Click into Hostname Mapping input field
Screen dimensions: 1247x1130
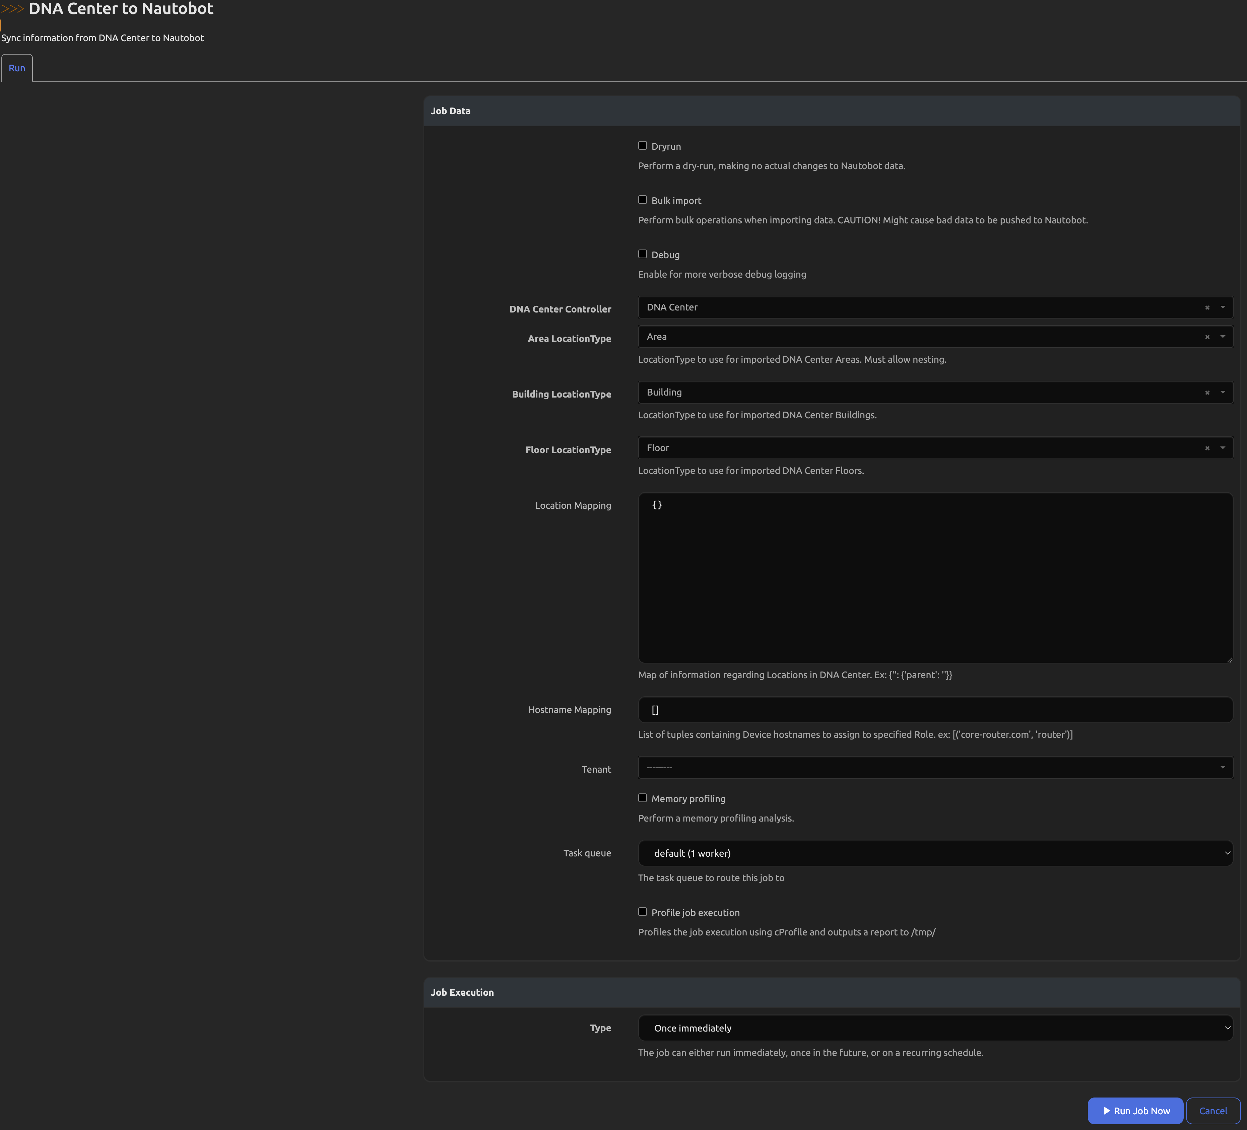click(935, 710)
